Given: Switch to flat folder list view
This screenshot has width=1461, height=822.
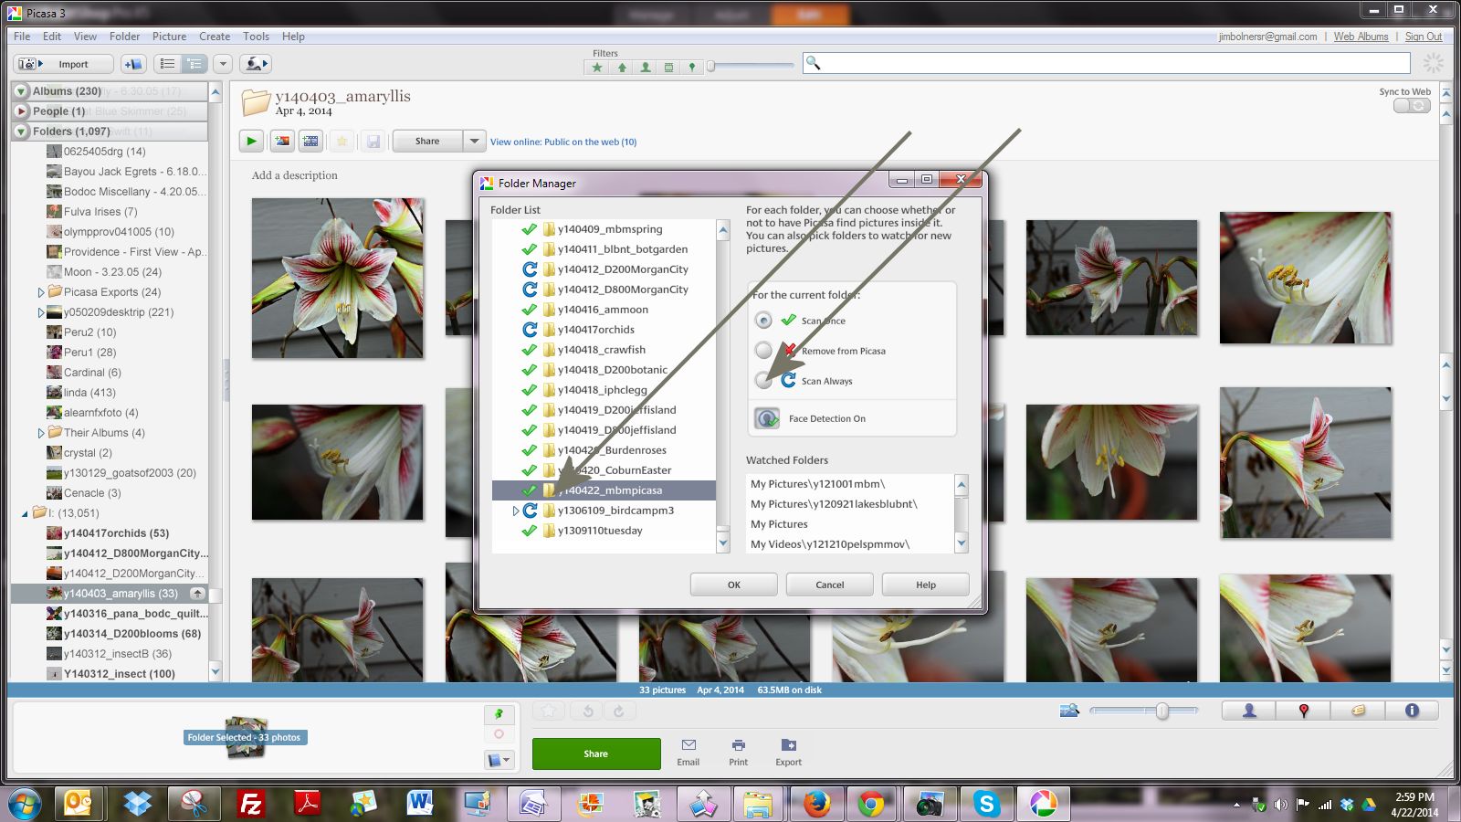Looking at the screenshot, I should point(167,64).
